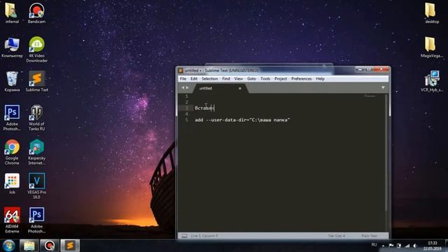Toggle the side bar icon in the status bar

[185, 236]
